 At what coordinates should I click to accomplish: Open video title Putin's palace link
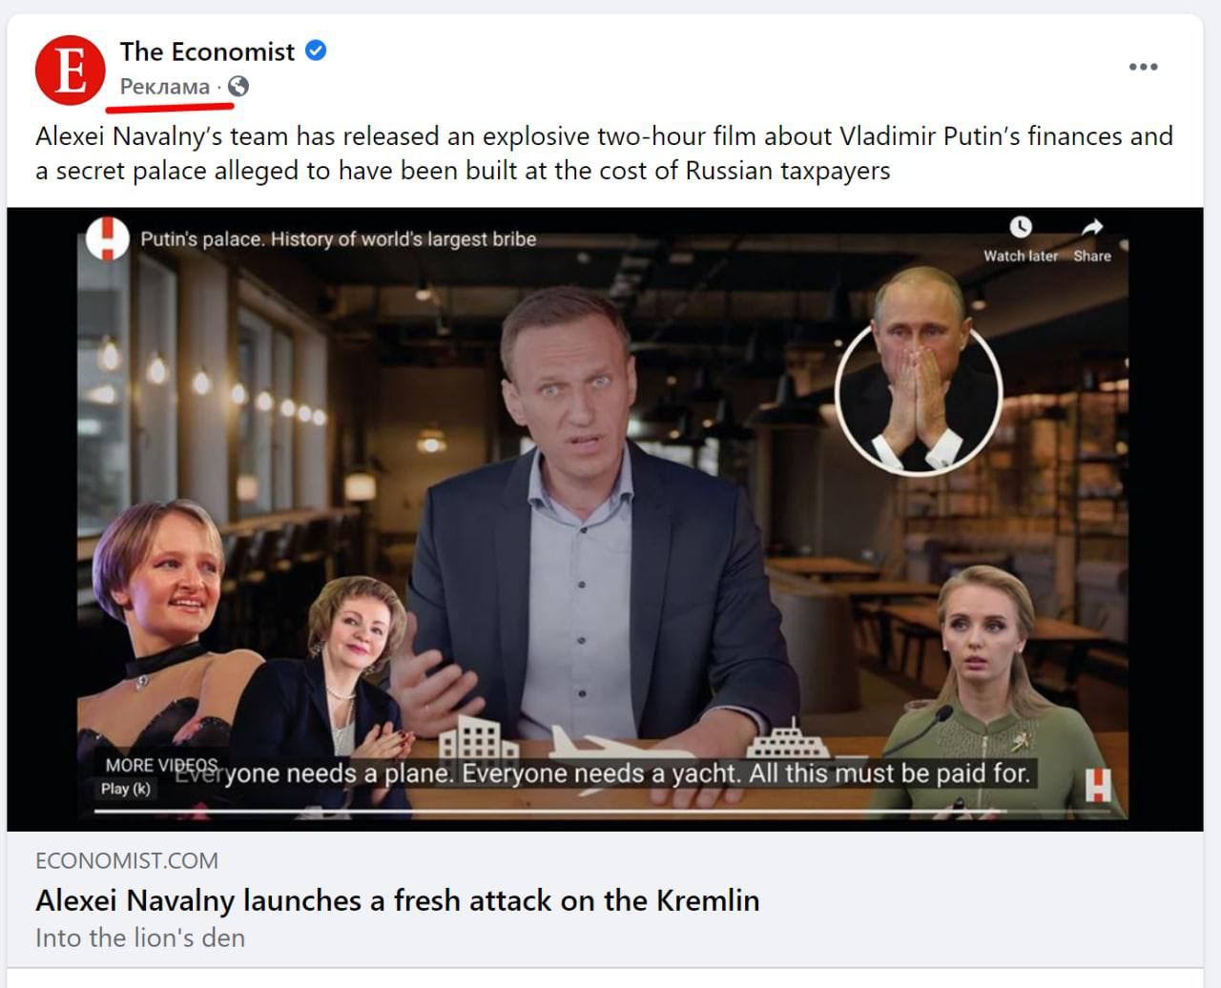(339, 239)
